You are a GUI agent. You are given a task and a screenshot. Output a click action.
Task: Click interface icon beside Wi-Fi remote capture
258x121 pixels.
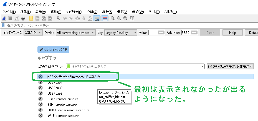coord(40,115)
